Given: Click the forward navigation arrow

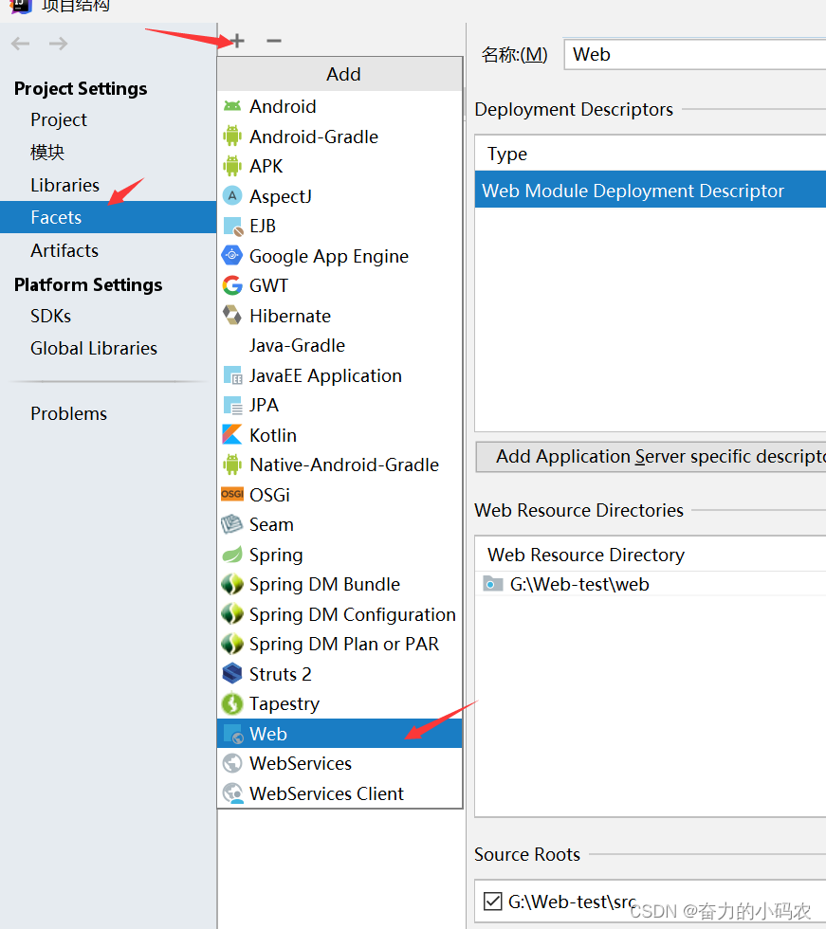Looking at the screenshot, I should (59, 44).
